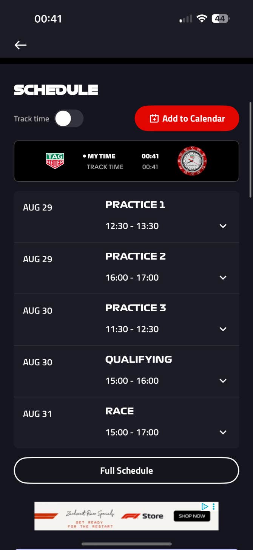Tap the battery indicator in status bar
253x550 pixels.
point(221,19)
